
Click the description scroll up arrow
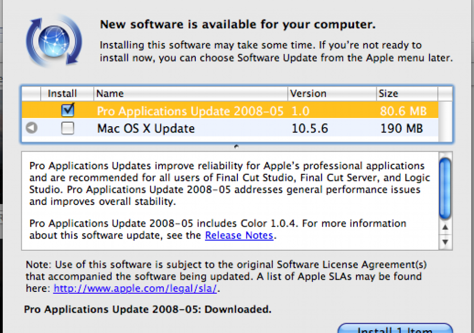coord(445,228)
